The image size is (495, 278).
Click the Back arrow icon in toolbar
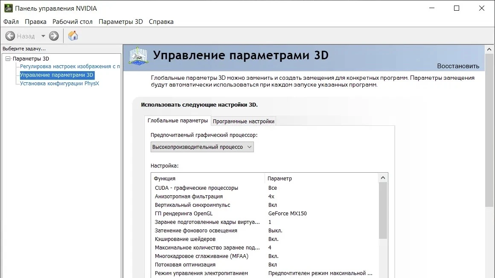pyautogui.click(x=10, y=36)
